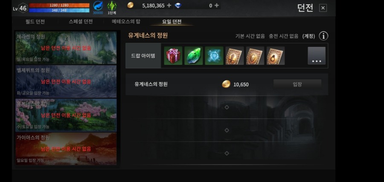This screenshot has width=384, height=182.
Task: Click the 입장 enter button
Action: pyautogui.click(x=297, y=84)
